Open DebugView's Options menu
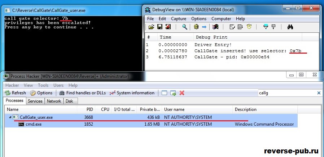324x157 pixels. (199, 19)
